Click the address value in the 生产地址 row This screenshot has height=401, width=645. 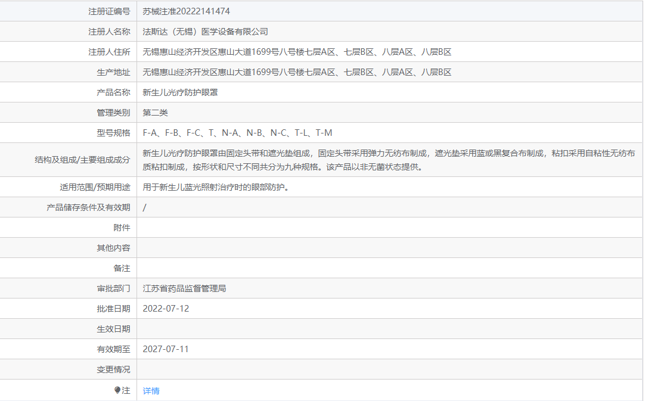tap(297, 72)
